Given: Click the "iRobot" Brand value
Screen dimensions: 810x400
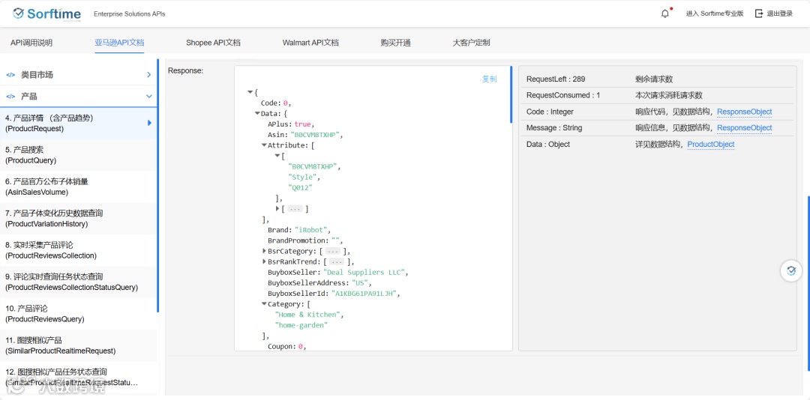Looking at the screenshot, I should (x=311, y=230).
